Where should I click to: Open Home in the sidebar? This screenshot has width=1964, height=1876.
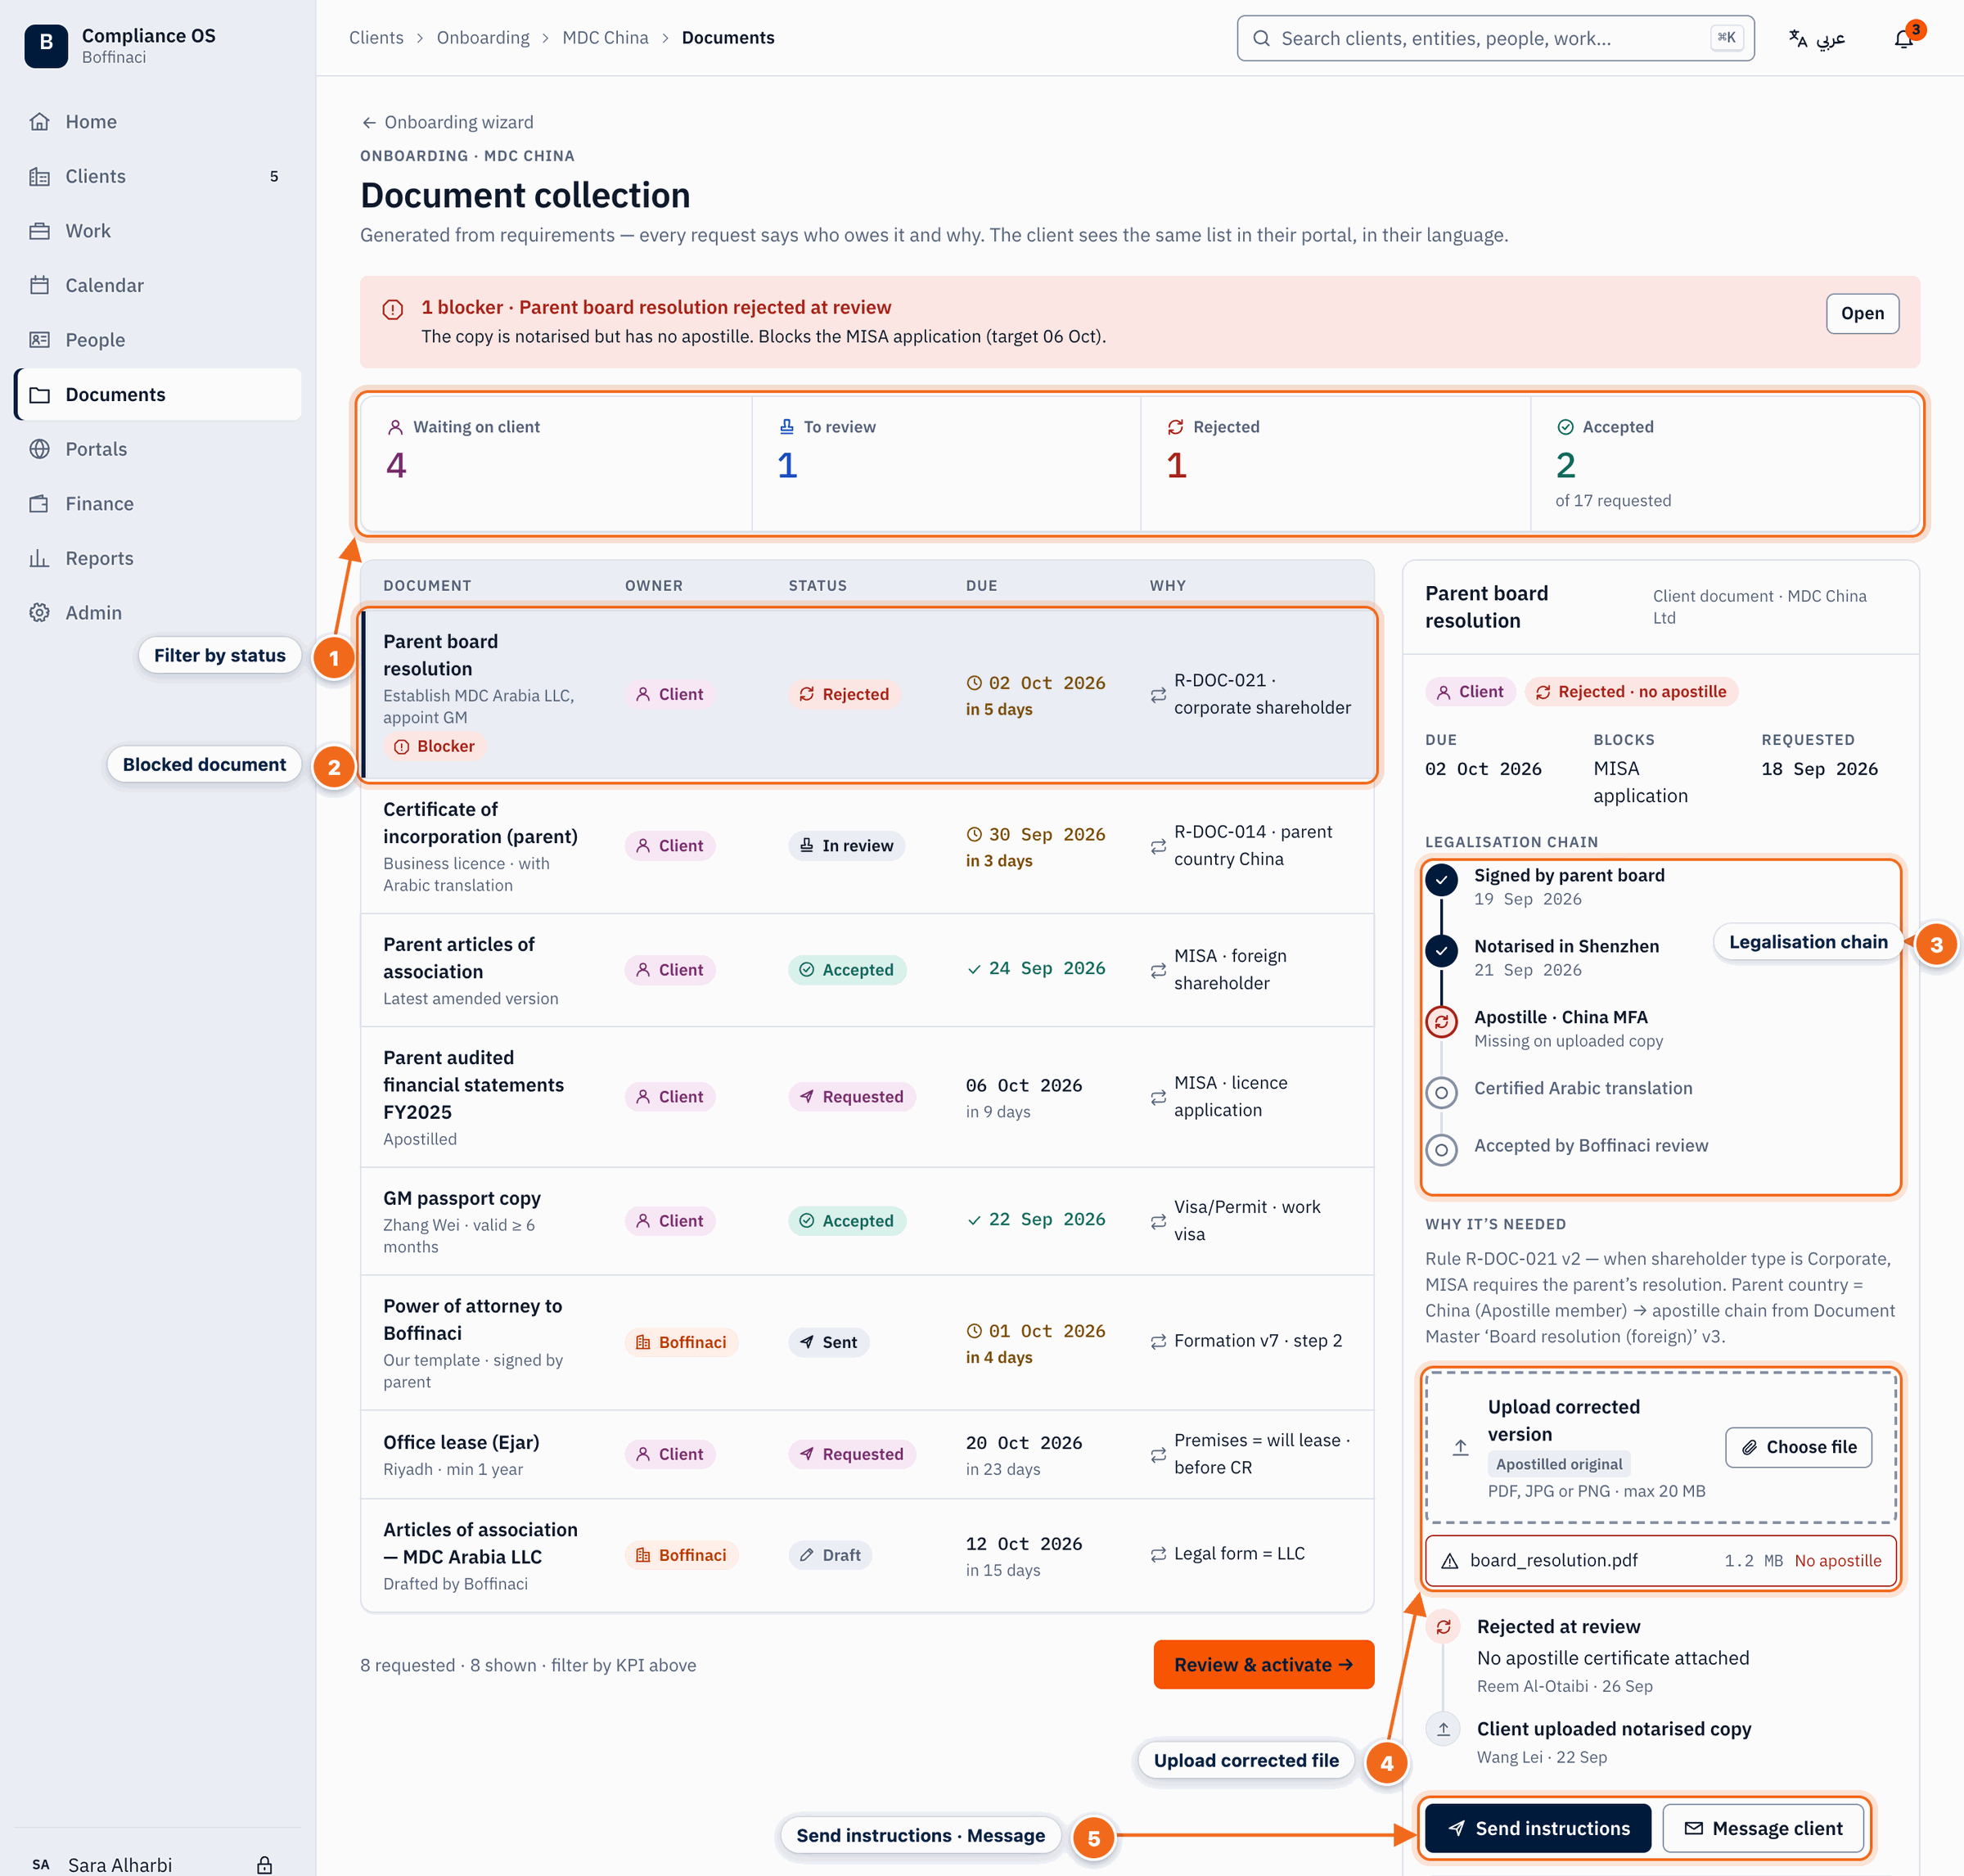click(x=158, y=122)
